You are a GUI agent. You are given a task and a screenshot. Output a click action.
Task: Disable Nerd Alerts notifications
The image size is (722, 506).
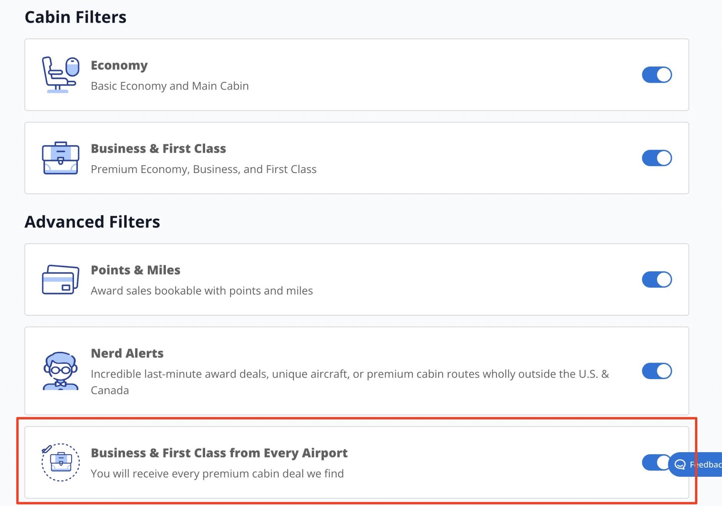657,371
